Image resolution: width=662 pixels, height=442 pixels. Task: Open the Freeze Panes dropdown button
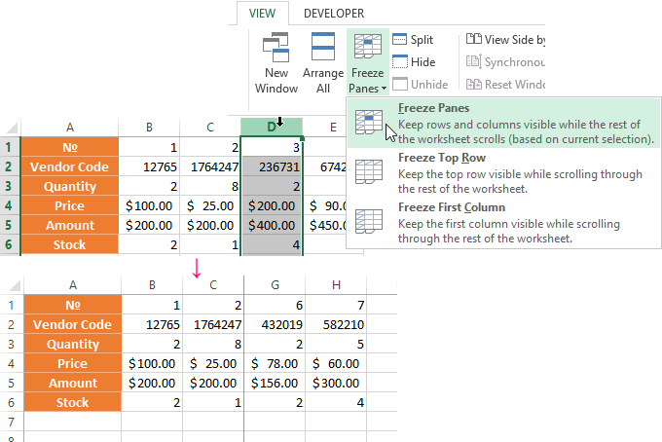(368, 63)
